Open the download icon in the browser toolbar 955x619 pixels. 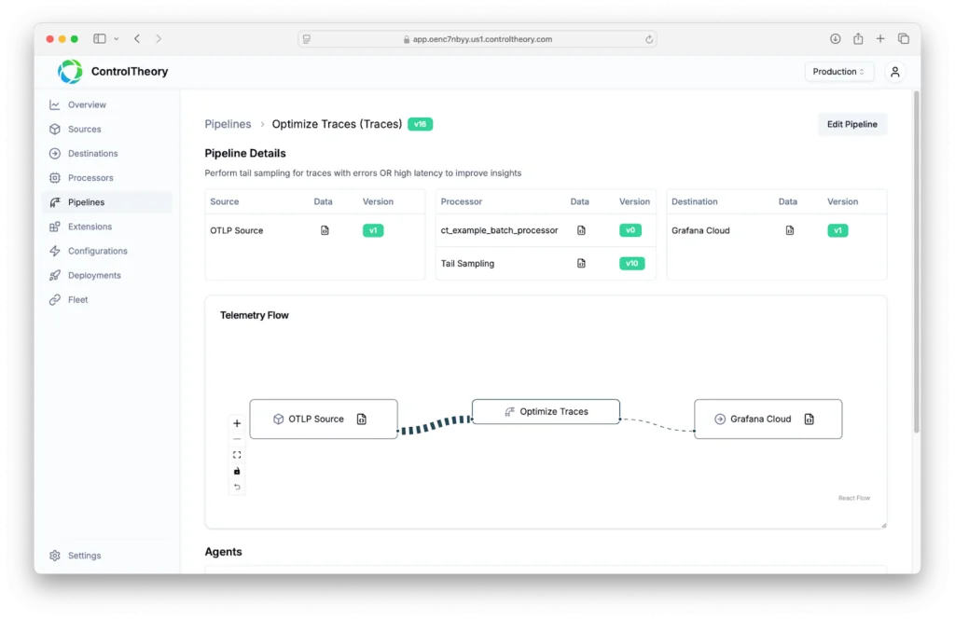[835, 38]
